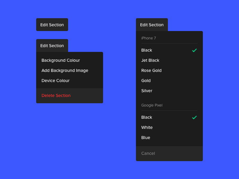Pick the Rose Gold colour option
The width and height of the screenshot is (239, 179).
coord(151,70)
